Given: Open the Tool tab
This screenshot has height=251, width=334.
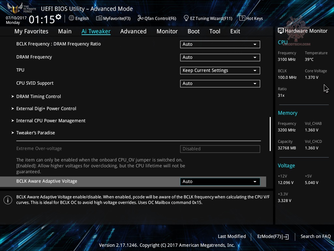Looking at the screenshot, I should (215, 31).
